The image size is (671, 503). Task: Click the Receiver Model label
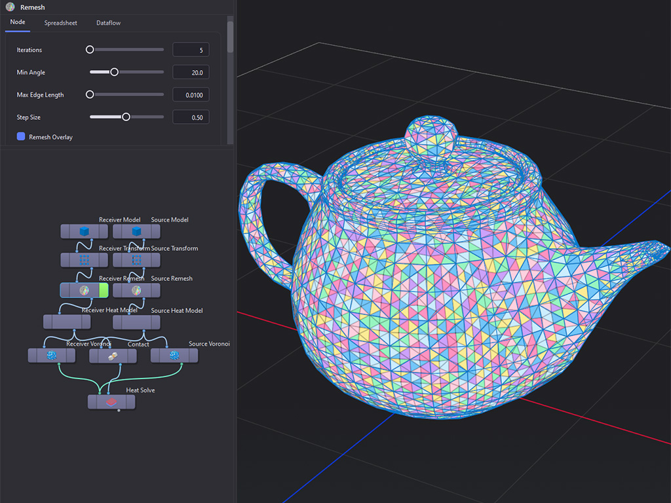pyautogui.click(x=120, y=220)
